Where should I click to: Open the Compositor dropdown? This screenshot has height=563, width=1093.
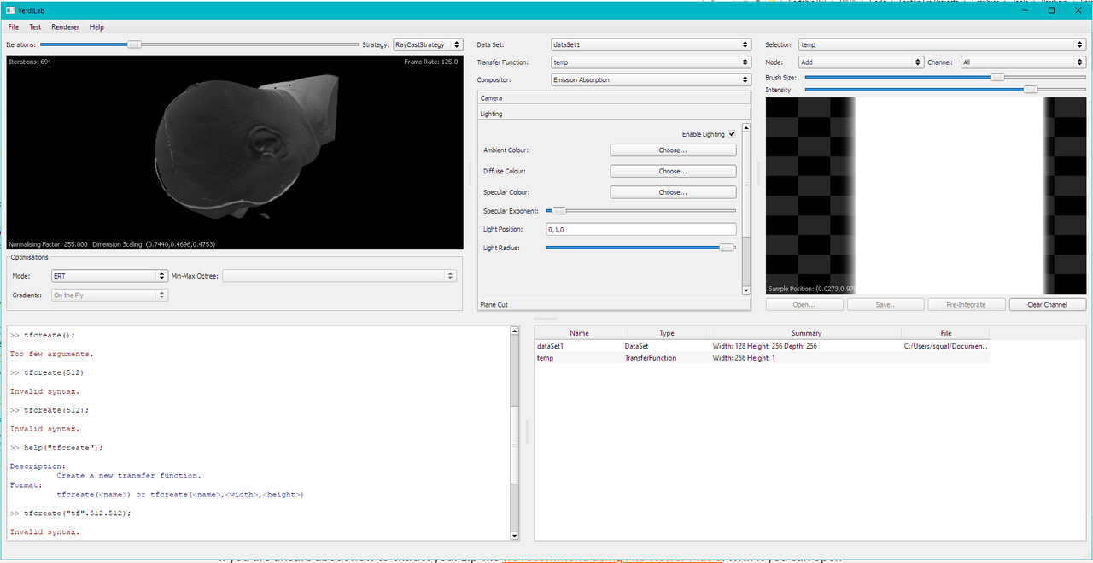click(651, 80)
